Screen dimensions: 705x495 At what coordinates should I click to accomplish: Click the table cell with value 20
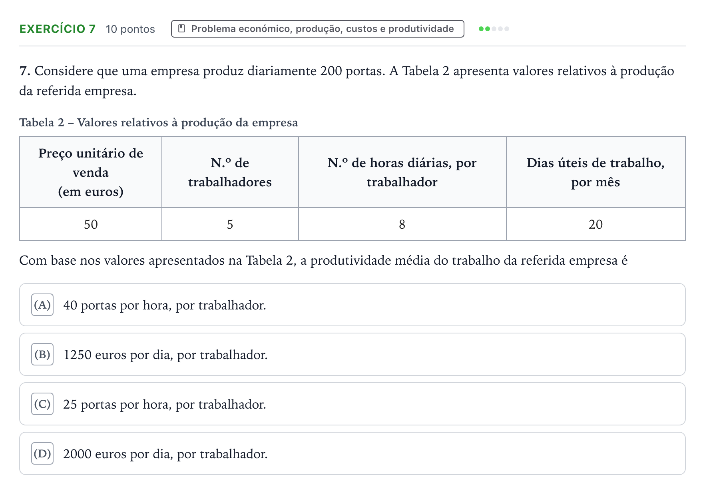[595, 224]
